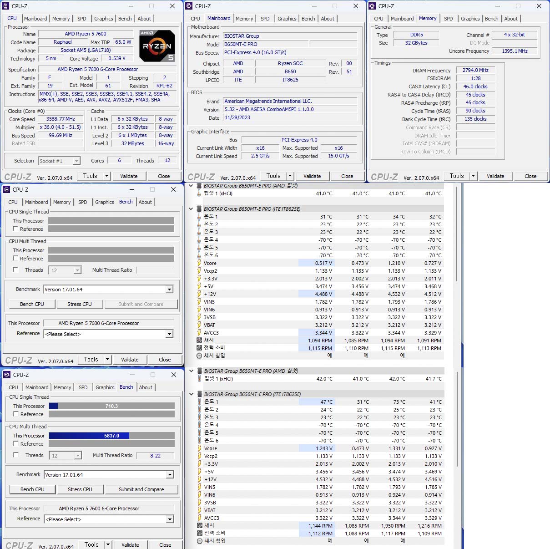Open Memory tab in the 710.3 score Bench window
Image resolution: width=550 pixels, height=549 pixels.
pyautogui.click(x=62, y=387)
